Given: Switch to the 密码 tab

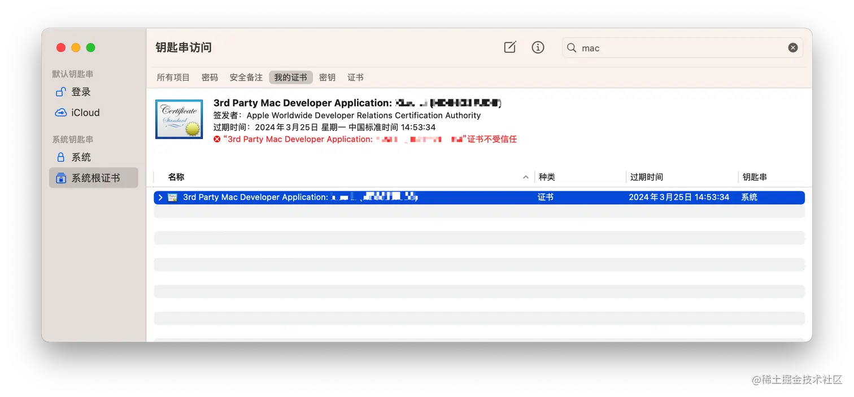Looking at the screenshot, I should tap(210, 77).
